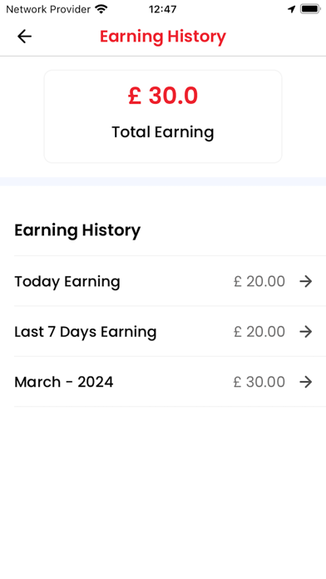Open Last 7 Days Earning arrow

(x=306, y=332)
